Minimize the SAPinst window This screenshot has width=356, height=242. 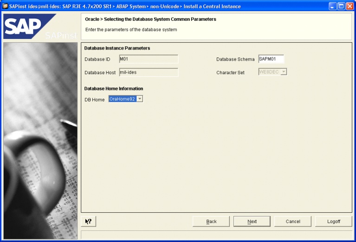(333, 6)
